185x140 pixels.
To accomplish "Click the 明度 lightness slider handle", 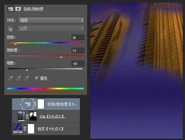I will tap(27, 70).
